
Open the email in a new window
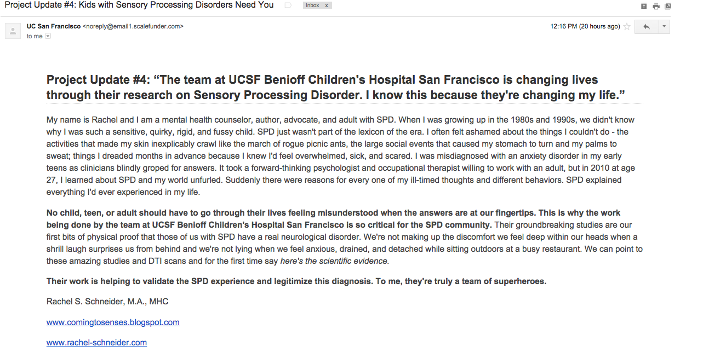click(667, 7)
